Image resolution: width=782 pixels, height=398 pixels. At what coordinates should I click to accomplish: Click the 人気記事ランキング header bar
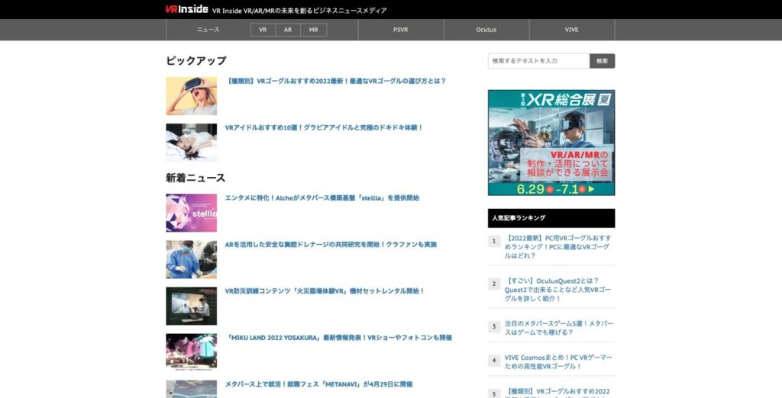click(x=551, y=218)
